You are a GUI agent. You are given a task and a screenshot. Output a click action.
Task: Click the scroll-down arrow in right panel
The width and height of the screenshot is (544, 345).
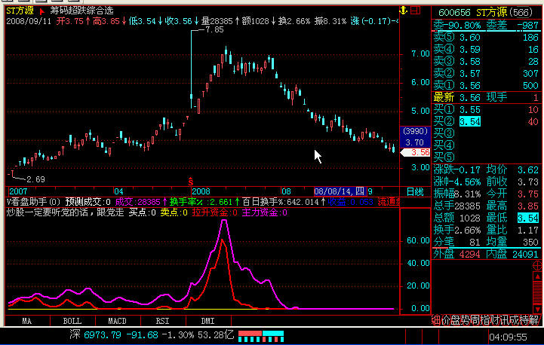[538, 309]
